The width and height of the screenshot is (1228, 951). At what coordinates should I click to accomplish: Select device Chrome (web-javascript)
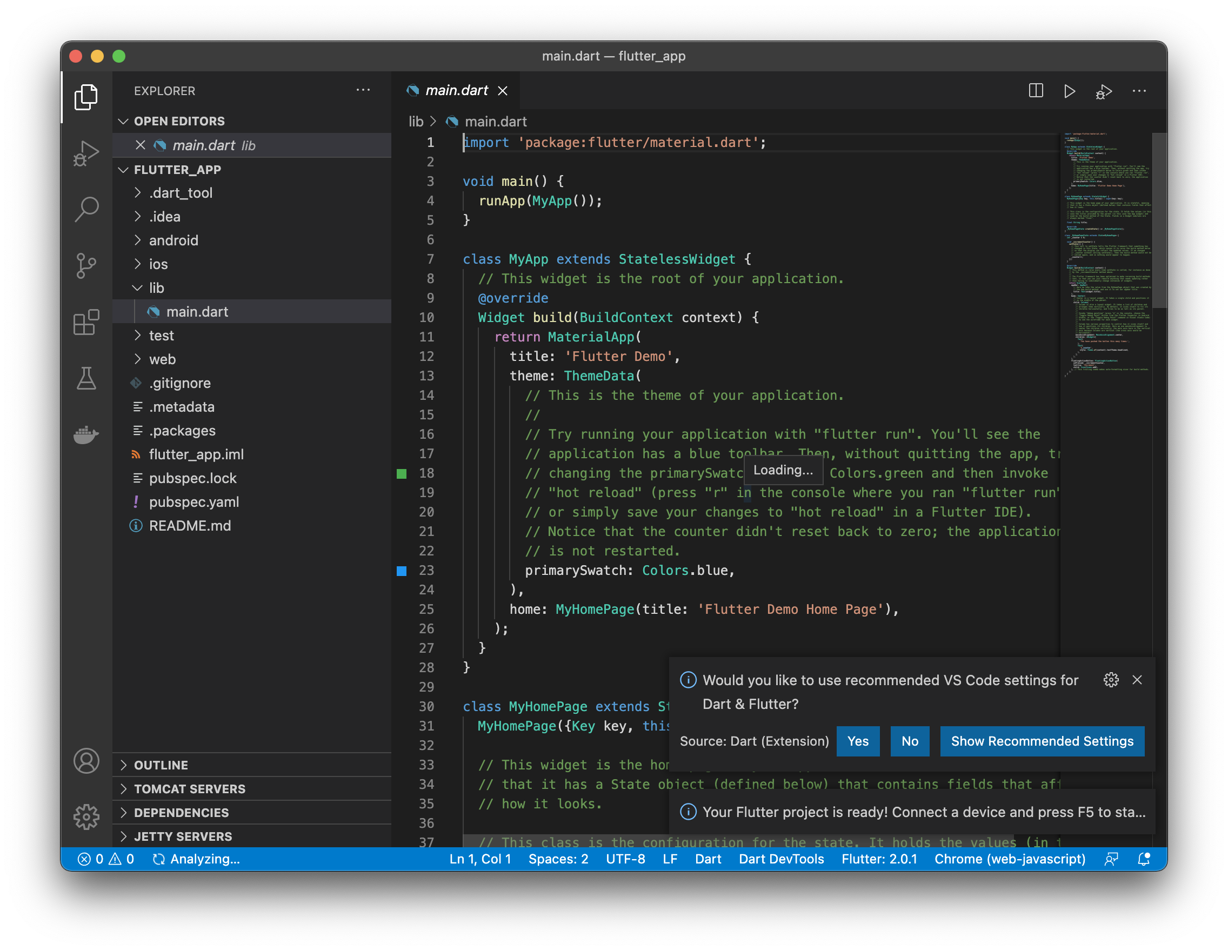pyautogui.click(x=1010, y=859)
